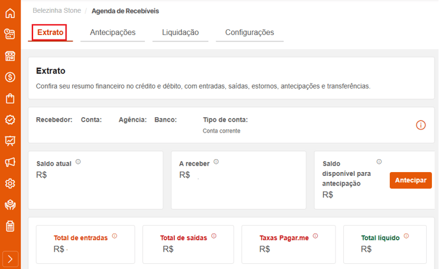Click the hands holding box icon

(x=10, y=205)
